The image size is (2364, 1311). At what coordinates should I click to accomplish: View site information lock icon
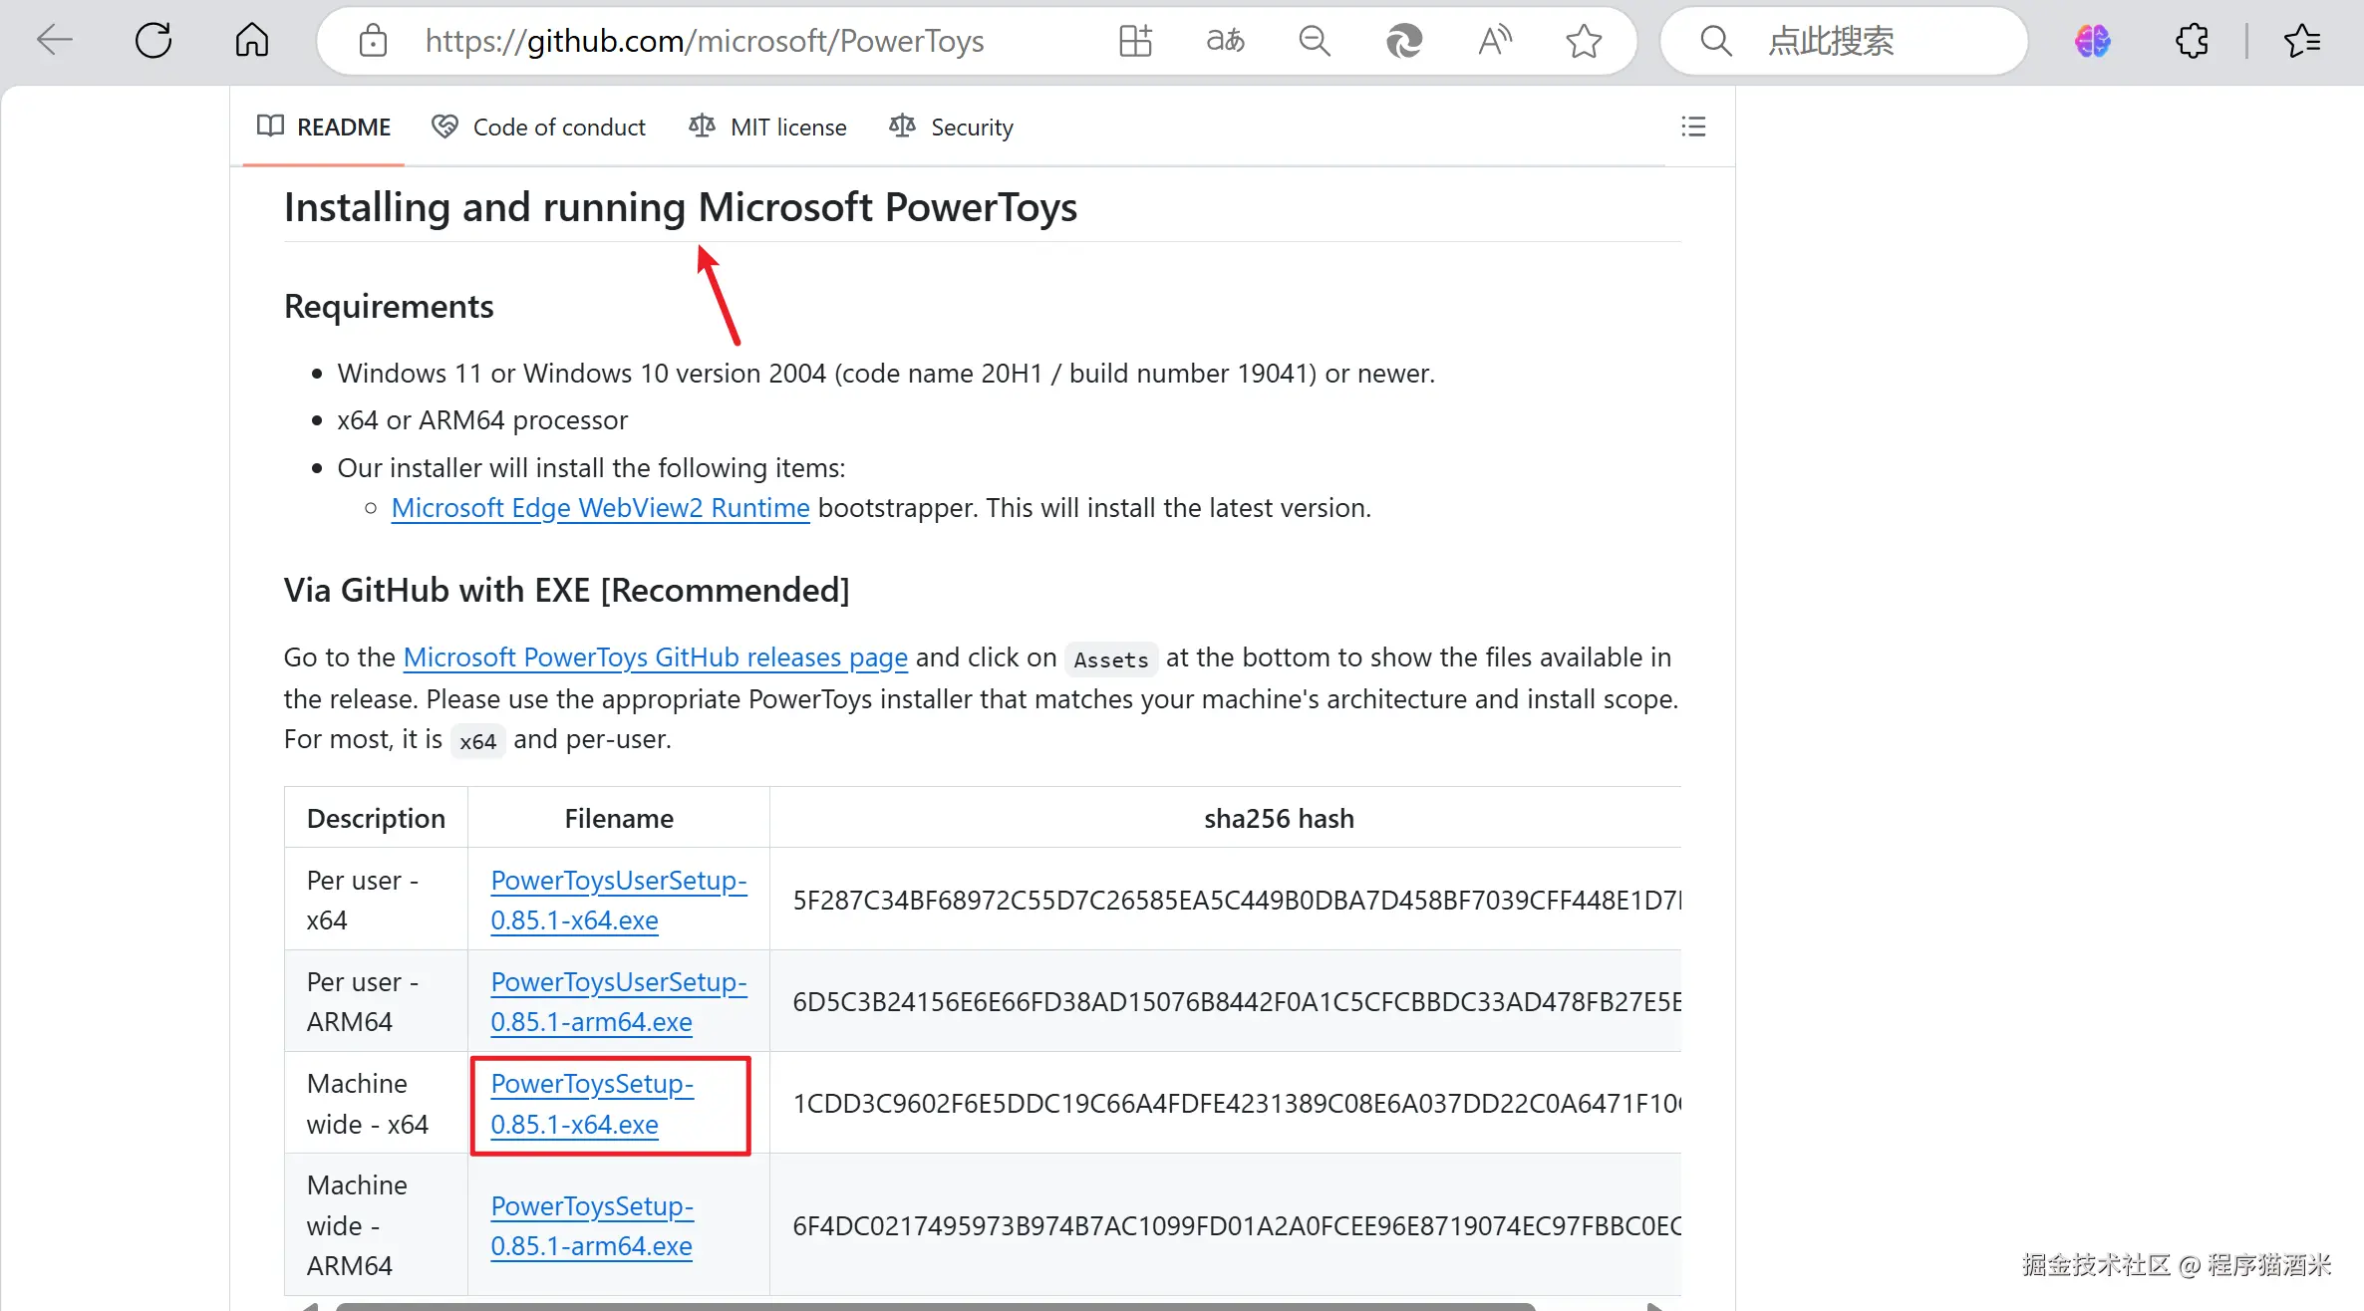373,41
